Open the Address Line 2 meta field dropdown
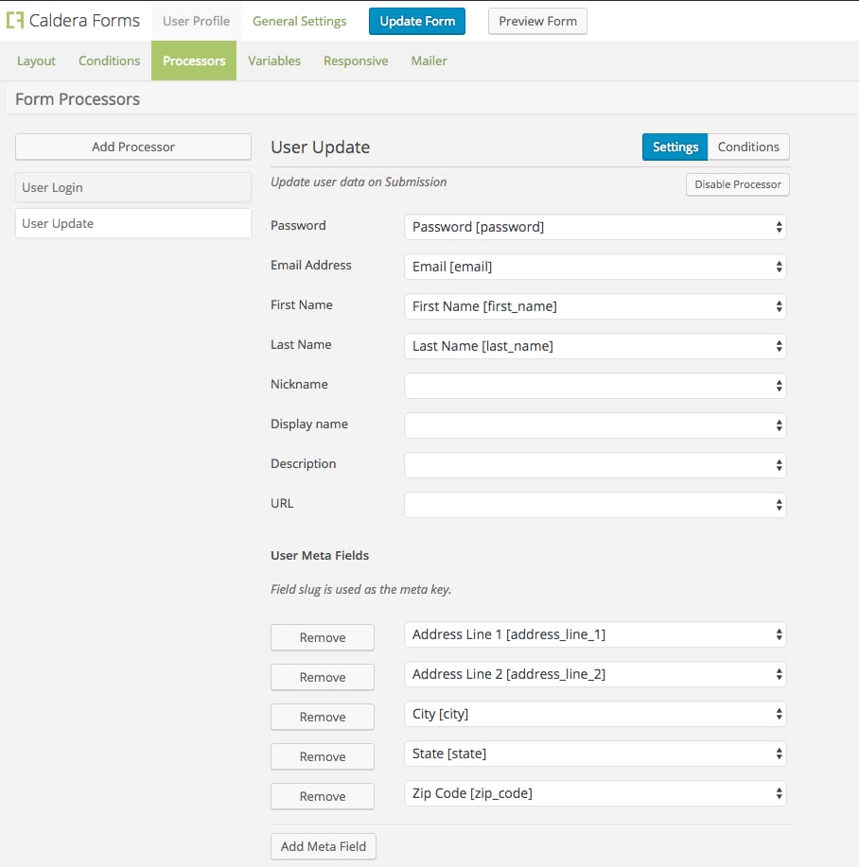The image size is (859, 867). pyautogui.click(x=595, y=674)
